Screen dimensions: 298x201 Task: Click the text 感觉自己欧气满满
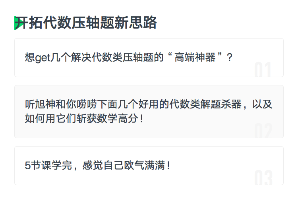(124, 165)
